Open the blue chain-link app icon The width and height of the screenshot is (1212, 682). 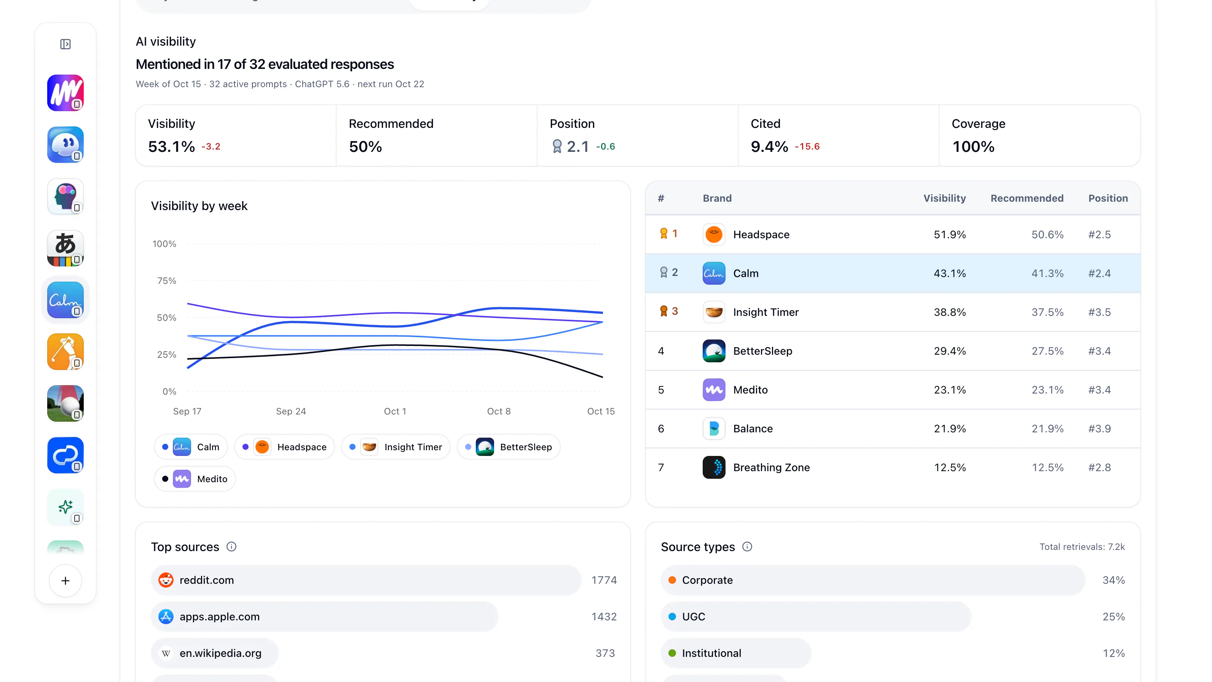[x=65, y=455]
